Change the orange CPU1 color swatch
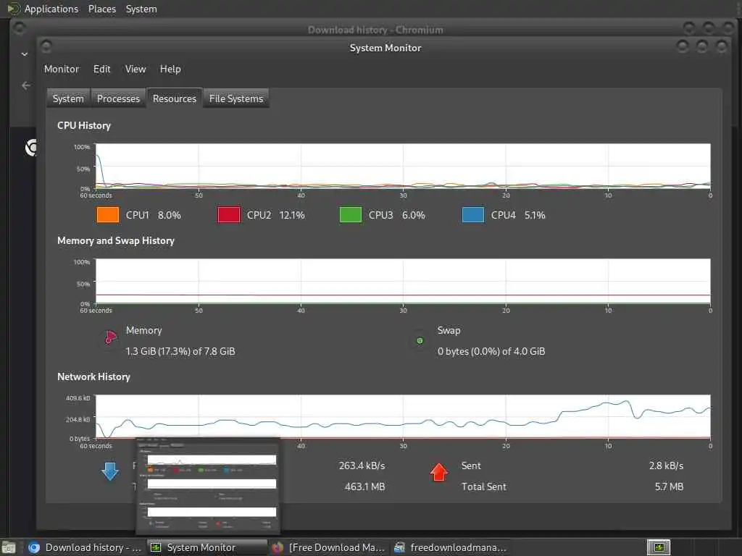Image resolution: width=742 pixels, height=556 pixels. [108, 214]
